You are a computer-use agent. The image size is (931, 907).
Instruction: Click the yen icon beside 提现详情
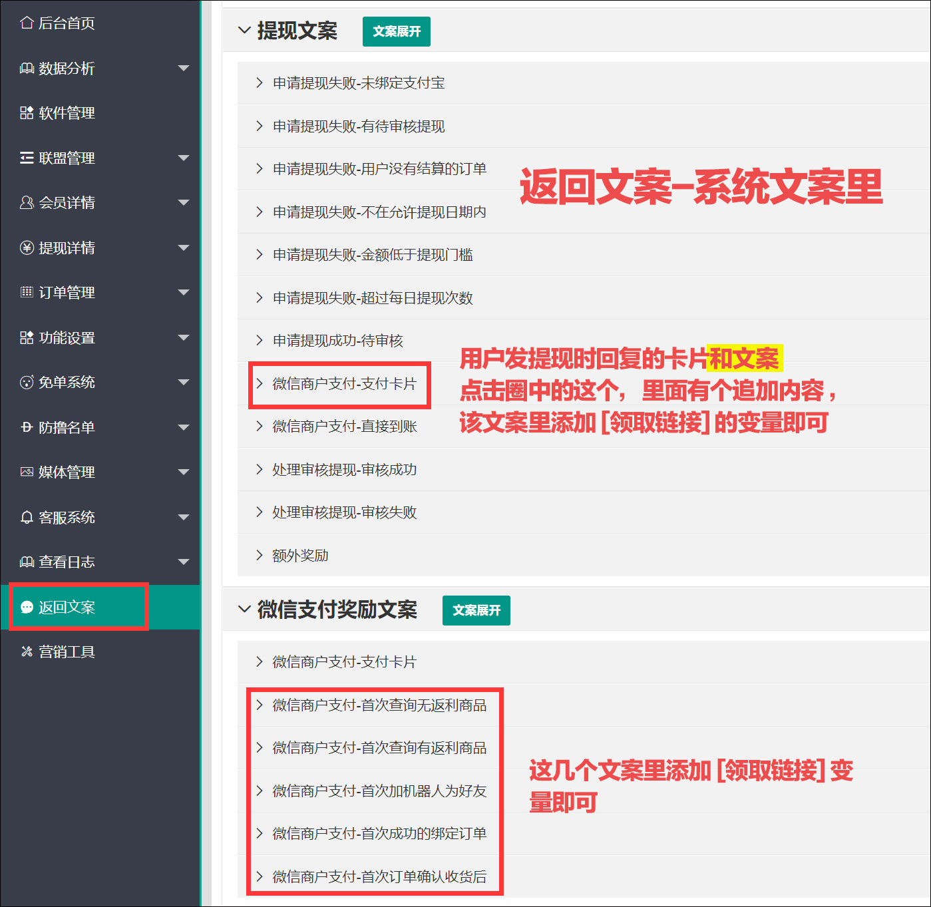tap(27, 248)
